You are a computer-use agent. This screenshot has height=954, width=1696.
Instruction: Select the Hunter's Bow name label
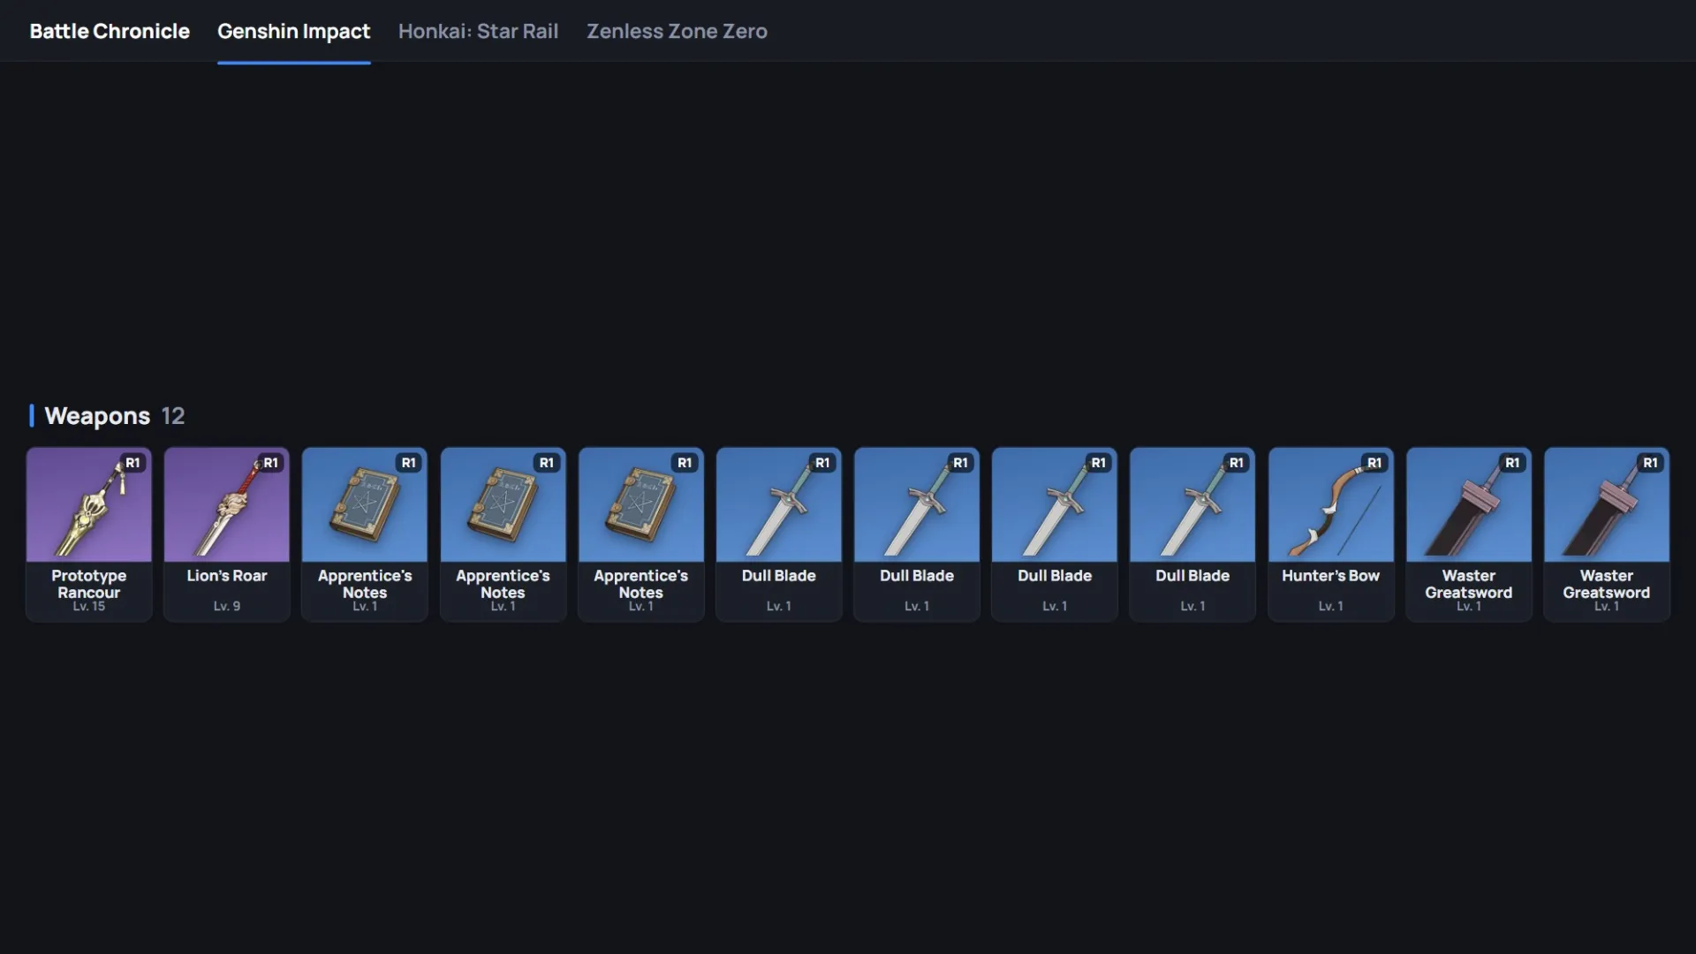click(x=1331, y=576)
